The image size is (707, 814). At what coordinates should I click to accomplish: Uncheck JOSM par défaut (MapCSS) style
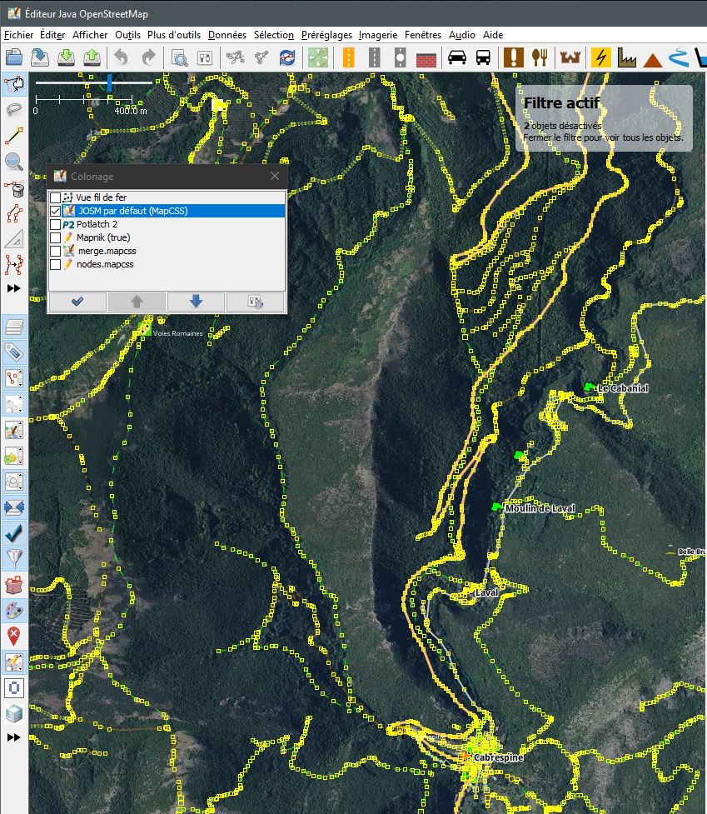[x=56, y=211]
